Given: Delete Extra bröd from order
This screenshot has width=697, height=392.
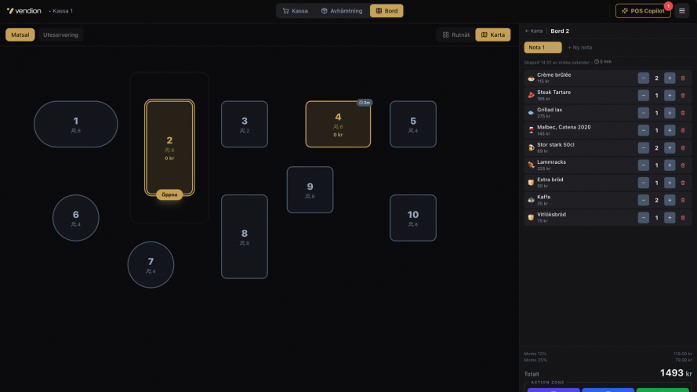Looking at the screenshot, I should click(683, 183).
